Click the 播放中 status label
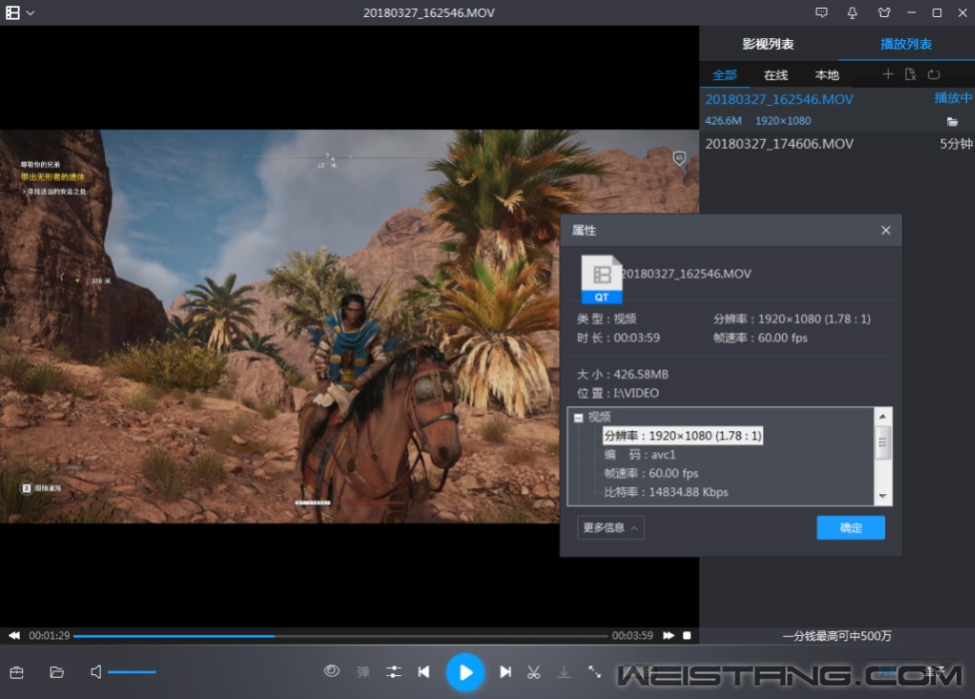 pos(953,98)
